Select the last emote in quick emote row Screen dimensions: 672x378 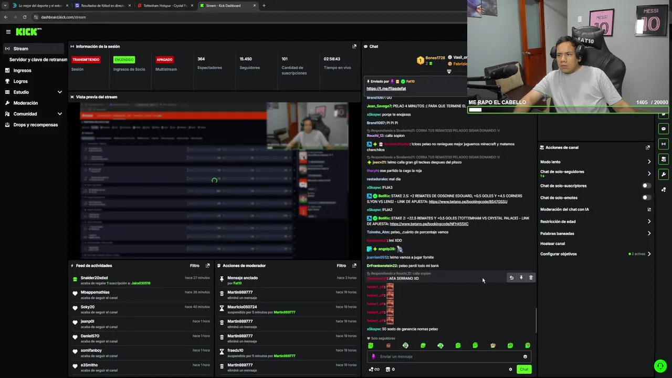coord(528,345)
